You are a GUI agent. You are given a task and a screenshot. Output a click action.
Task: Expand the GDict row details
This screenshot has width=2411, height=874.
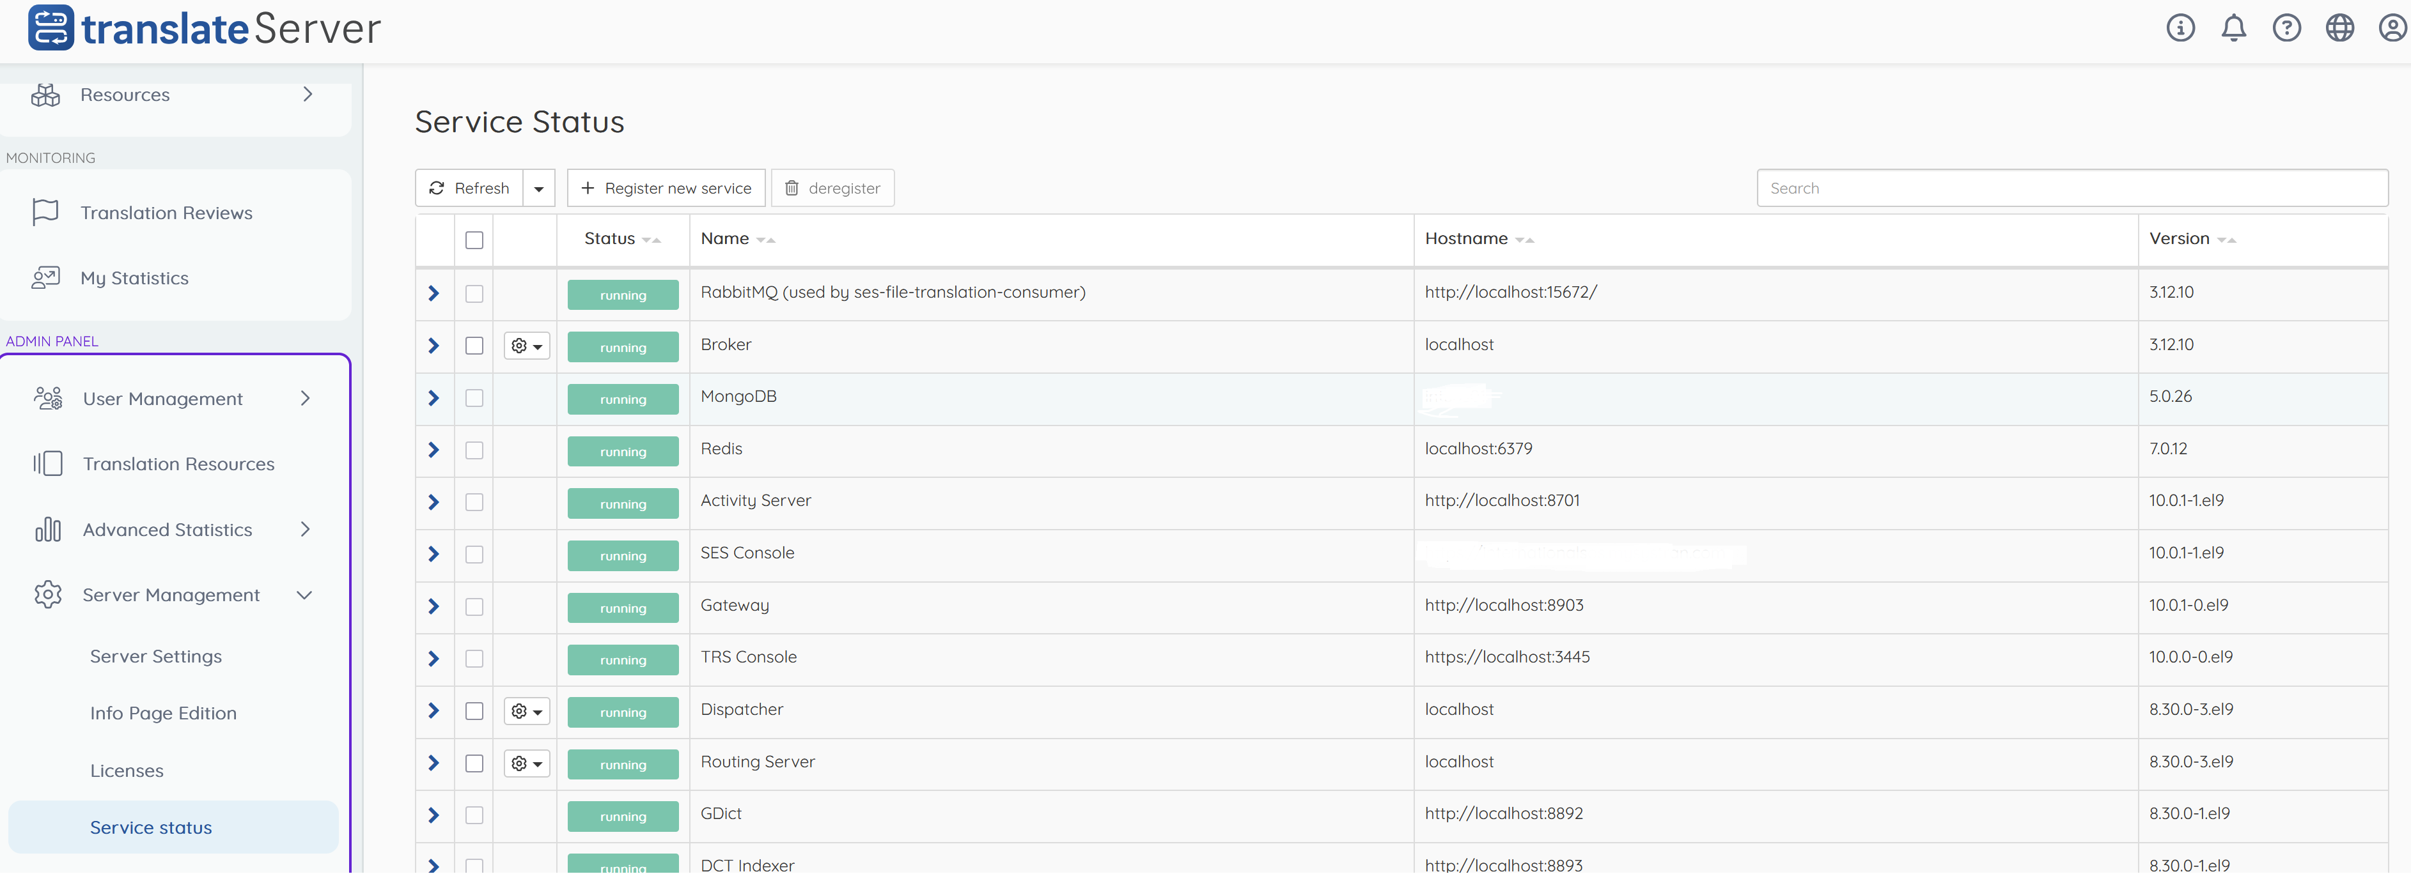[433, 815]
